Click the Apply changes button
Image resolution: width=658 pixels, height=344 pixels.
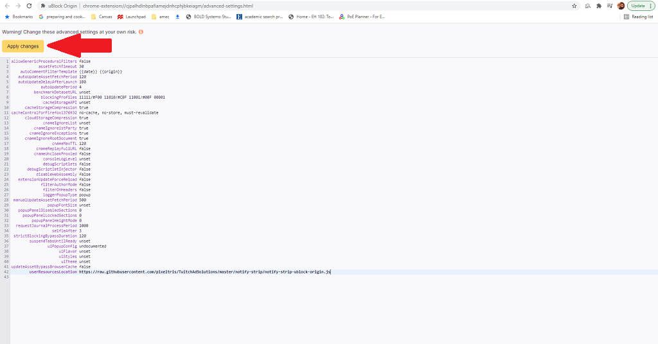point(22,46)
